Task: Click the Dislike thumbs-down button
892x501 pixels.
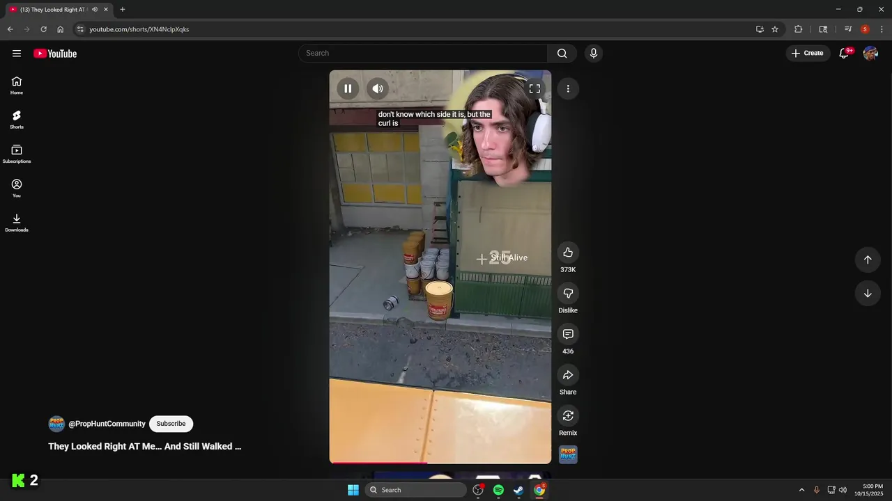Action: [x=568, y=293]
